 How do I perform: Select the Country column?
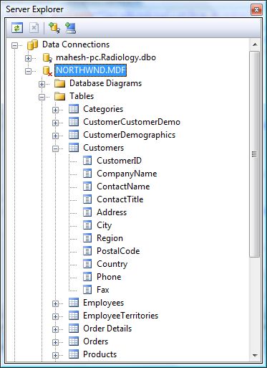click(x=112, y=264)
